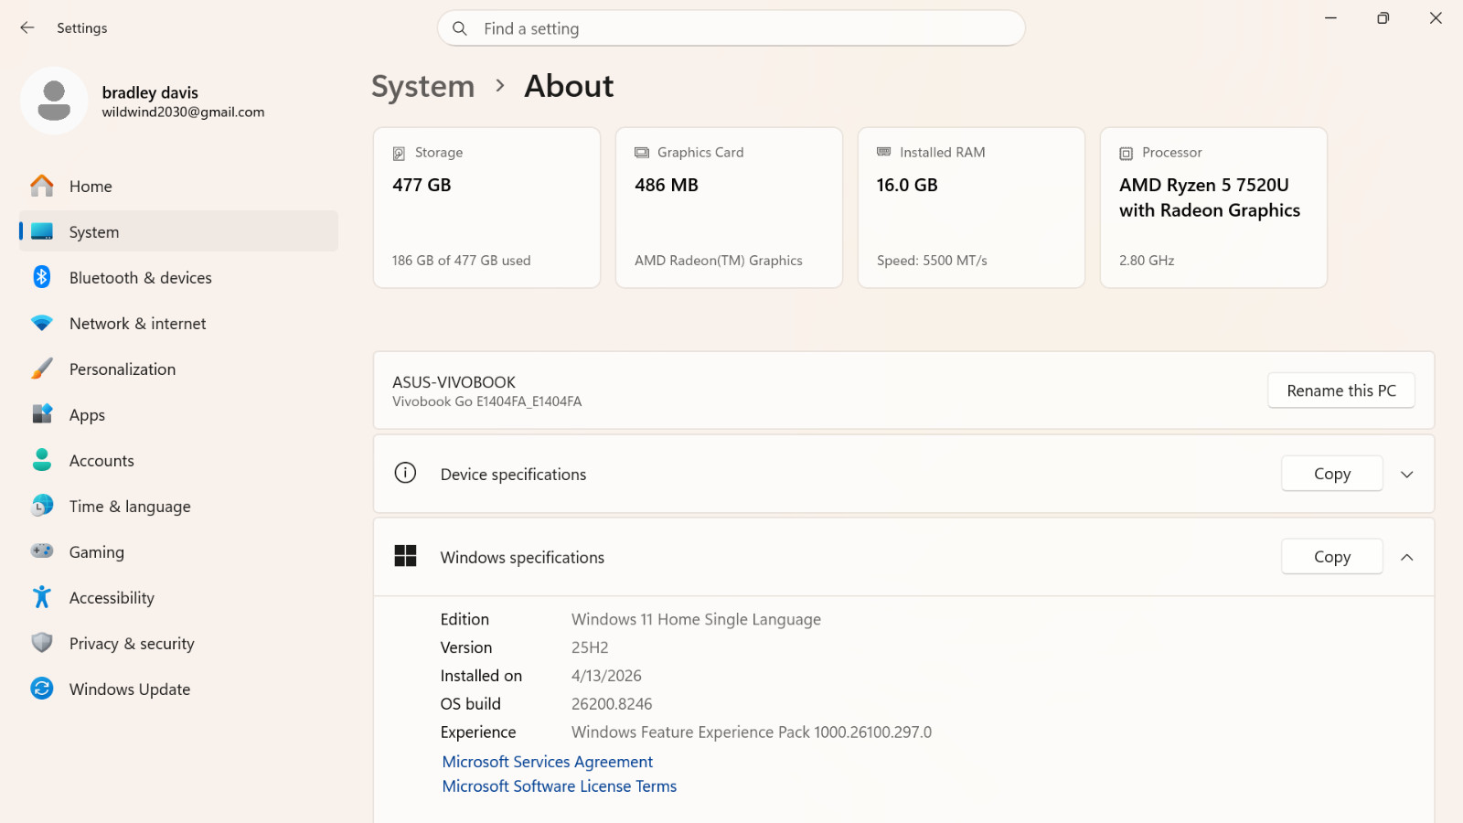Click the search magnifier icon

(x=460, y=28)
